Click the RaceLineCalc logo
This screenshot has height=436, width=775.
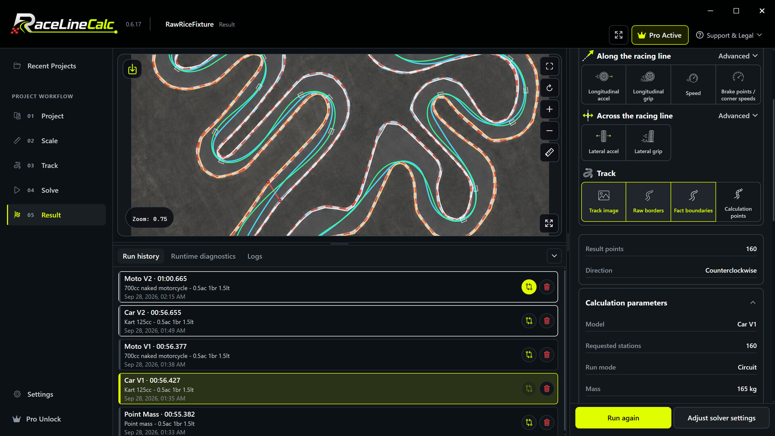pos(64,23)
